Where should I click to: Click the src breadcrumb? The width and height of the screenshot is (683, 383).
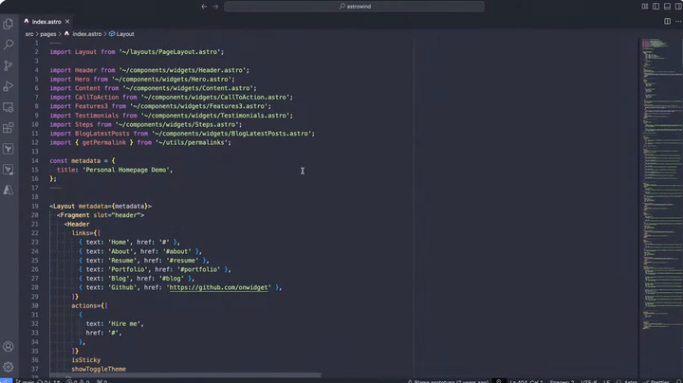pyautogui.click(x=29, y=34)
